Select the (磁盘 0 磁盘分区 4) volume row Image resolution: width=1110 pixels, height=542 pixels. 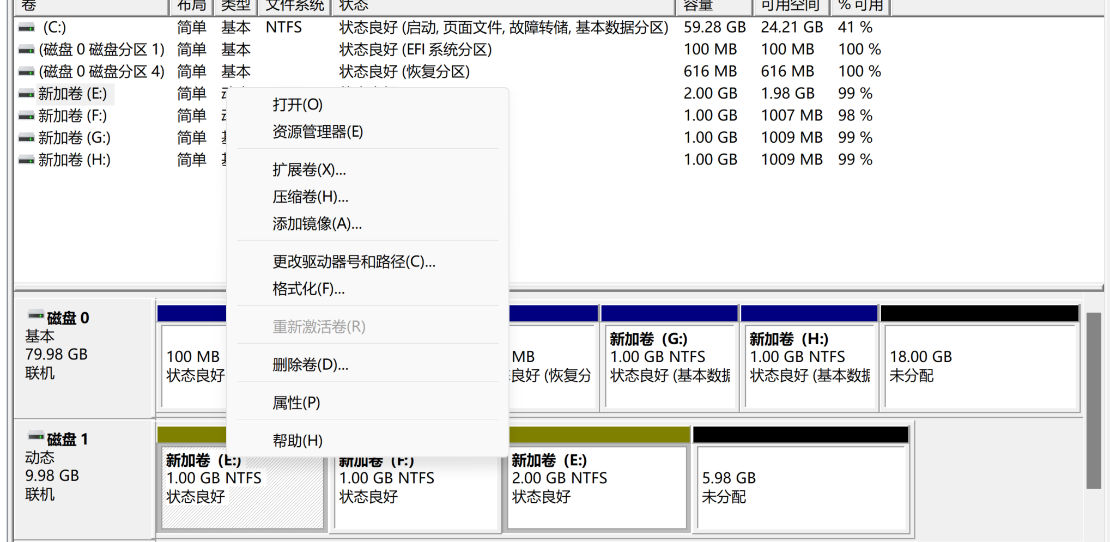click(102, 72)
